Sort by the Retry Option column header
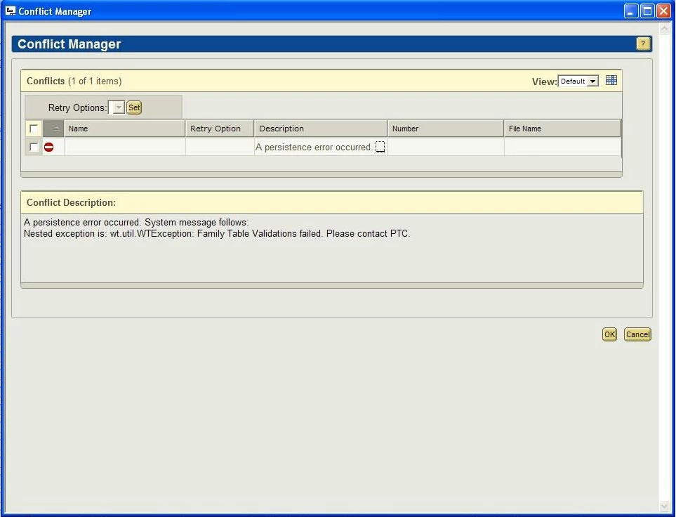 pos(220,129)
